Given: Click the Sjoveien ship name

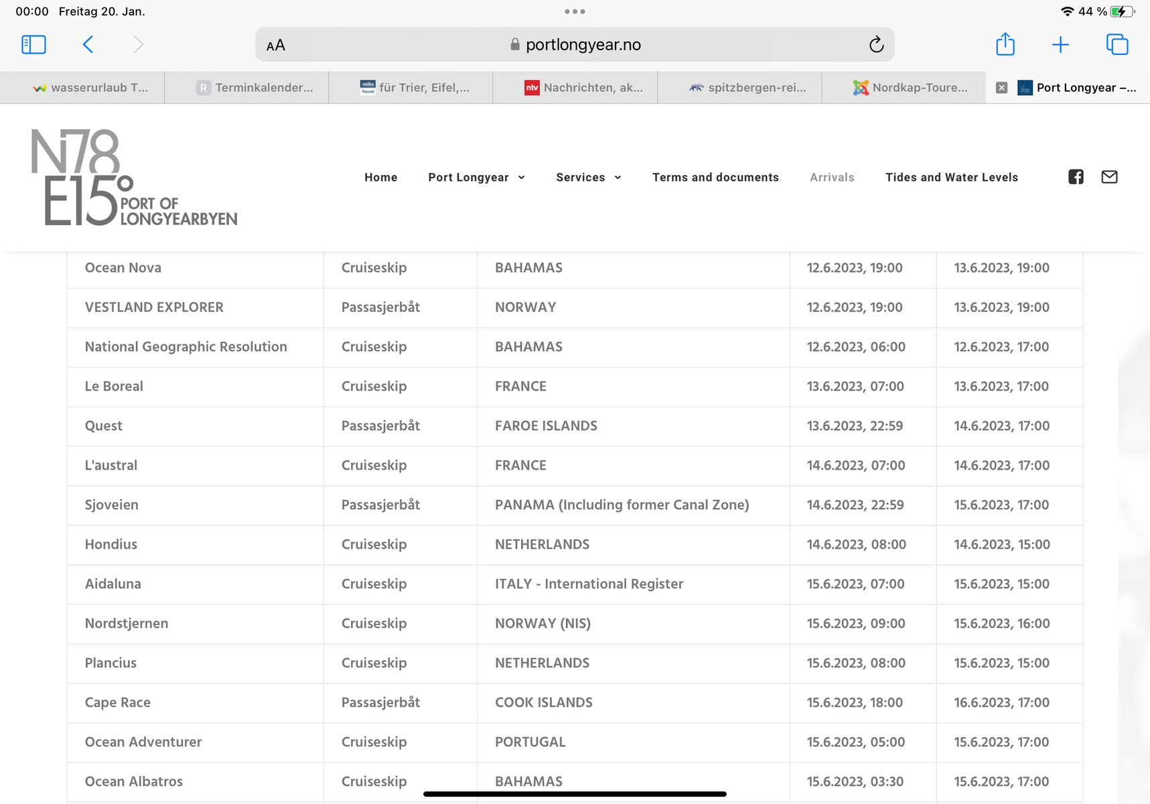Looking at the screenshot, I should [111, 505].
